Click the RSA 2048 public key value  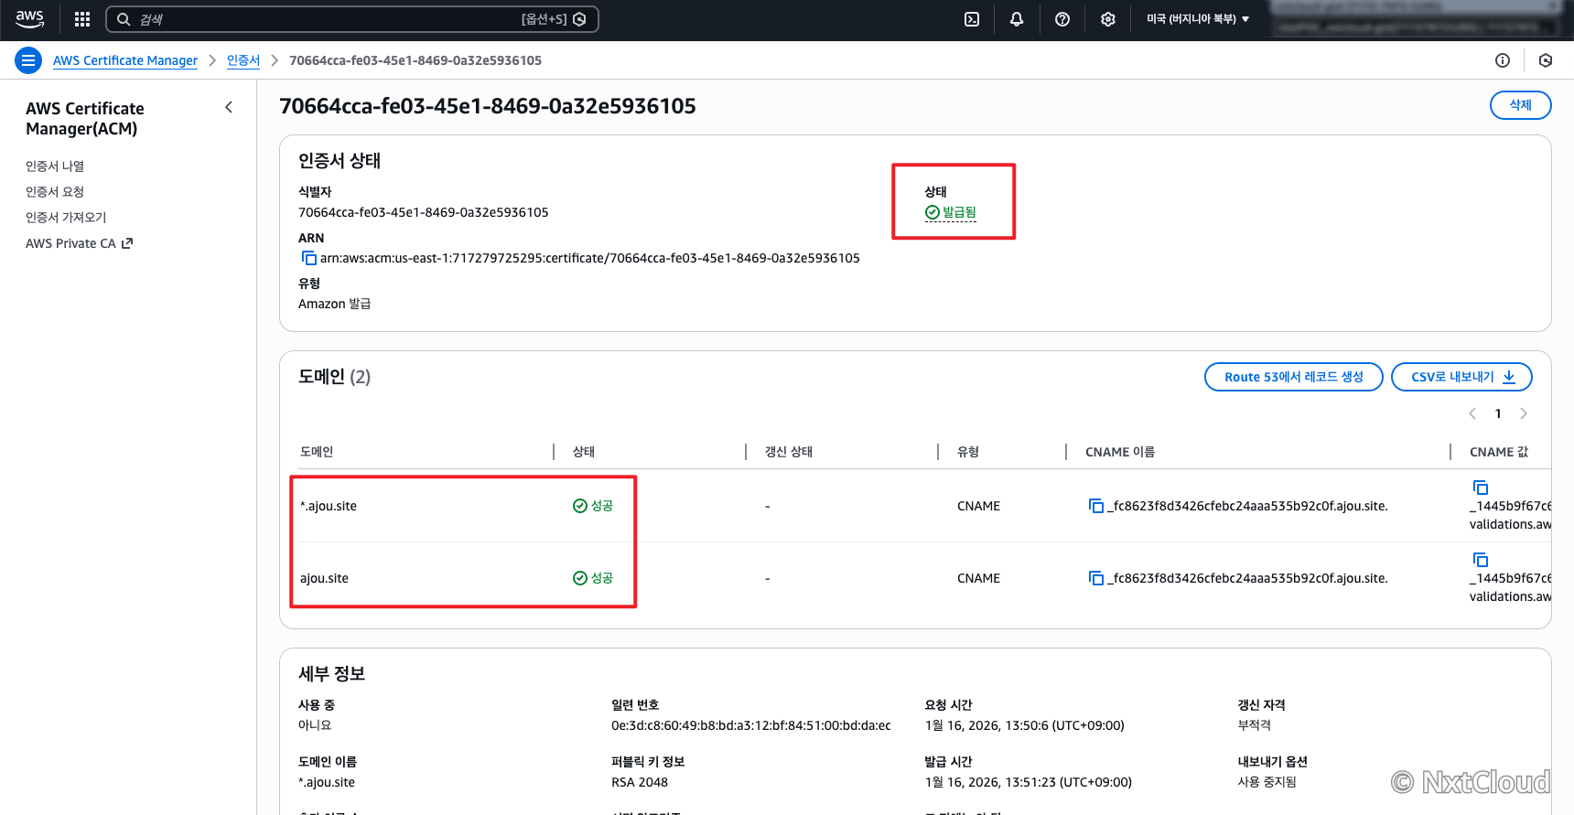coord(640,782)
